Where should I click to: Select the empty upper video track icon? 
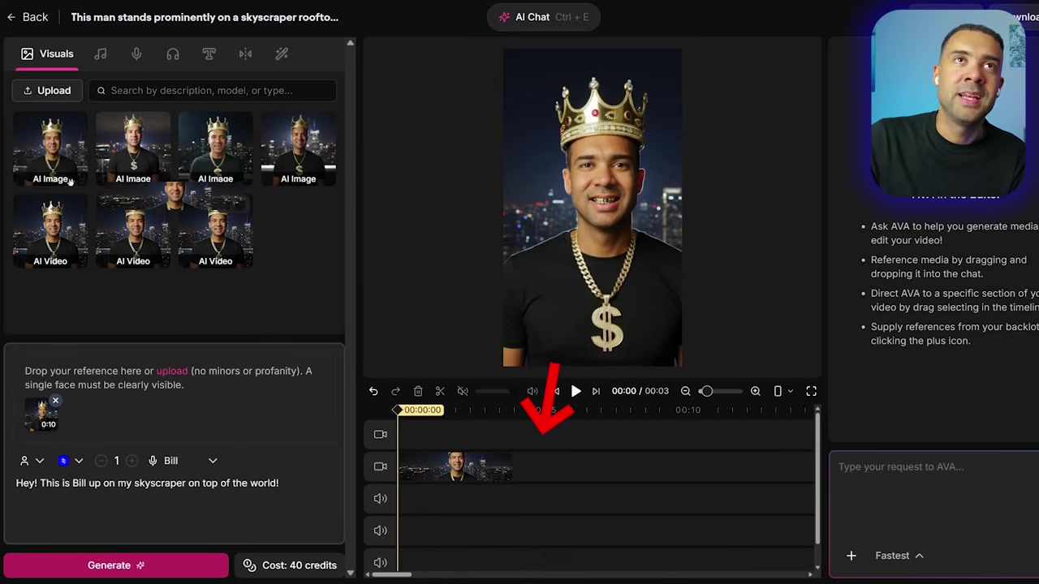point(380,434)
